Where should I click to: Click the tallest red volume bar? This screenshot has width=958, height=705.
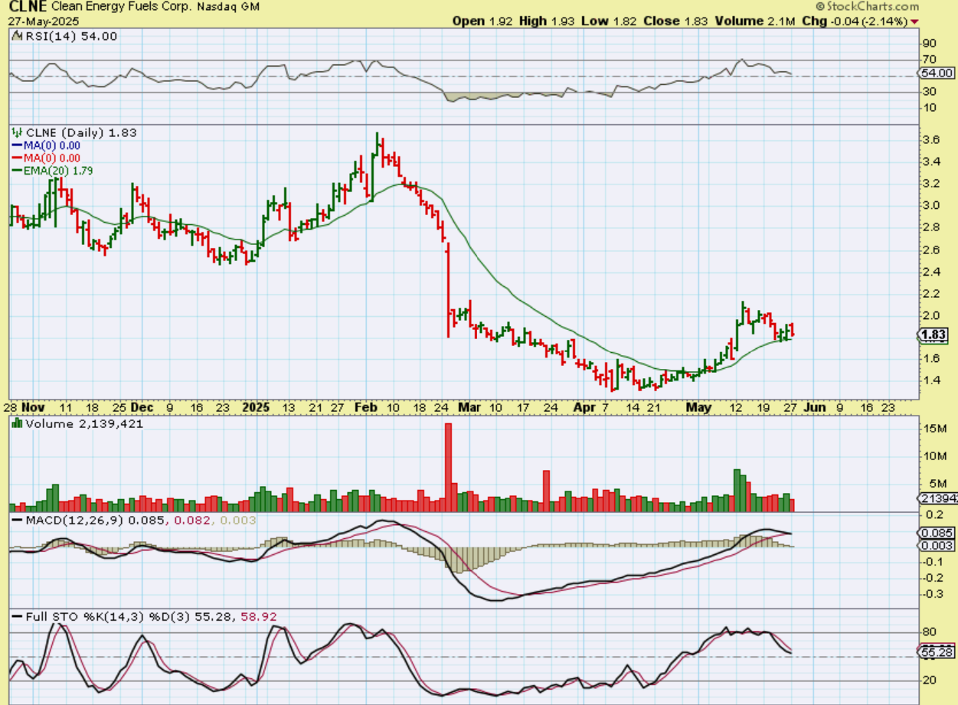pyautogui.click(x=448, y=467)
